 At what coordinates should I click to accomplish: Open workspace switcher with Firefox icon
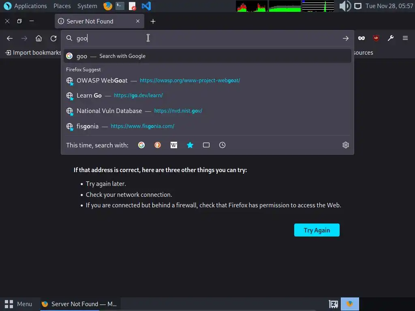click(350, 304)
